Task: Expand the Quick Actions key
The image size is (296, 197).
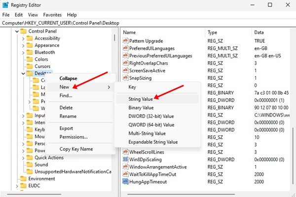Action: (23, 158)
